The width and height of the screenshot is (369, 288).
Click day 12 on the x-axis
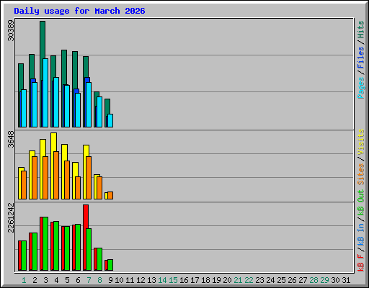(x=141, y=280)
